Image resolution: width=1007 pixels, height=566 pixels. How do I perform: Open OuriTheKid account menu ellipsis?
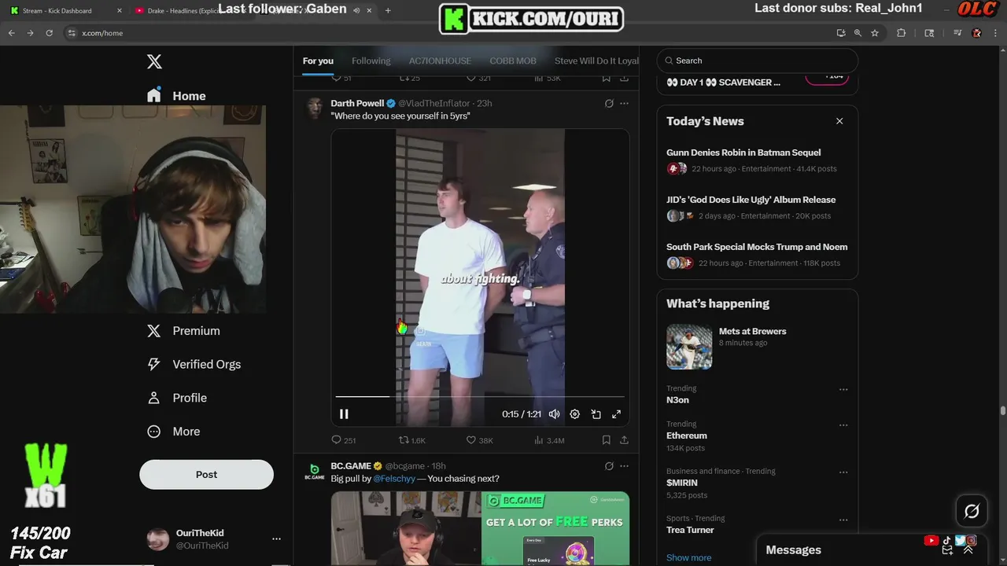coord(276,539)
